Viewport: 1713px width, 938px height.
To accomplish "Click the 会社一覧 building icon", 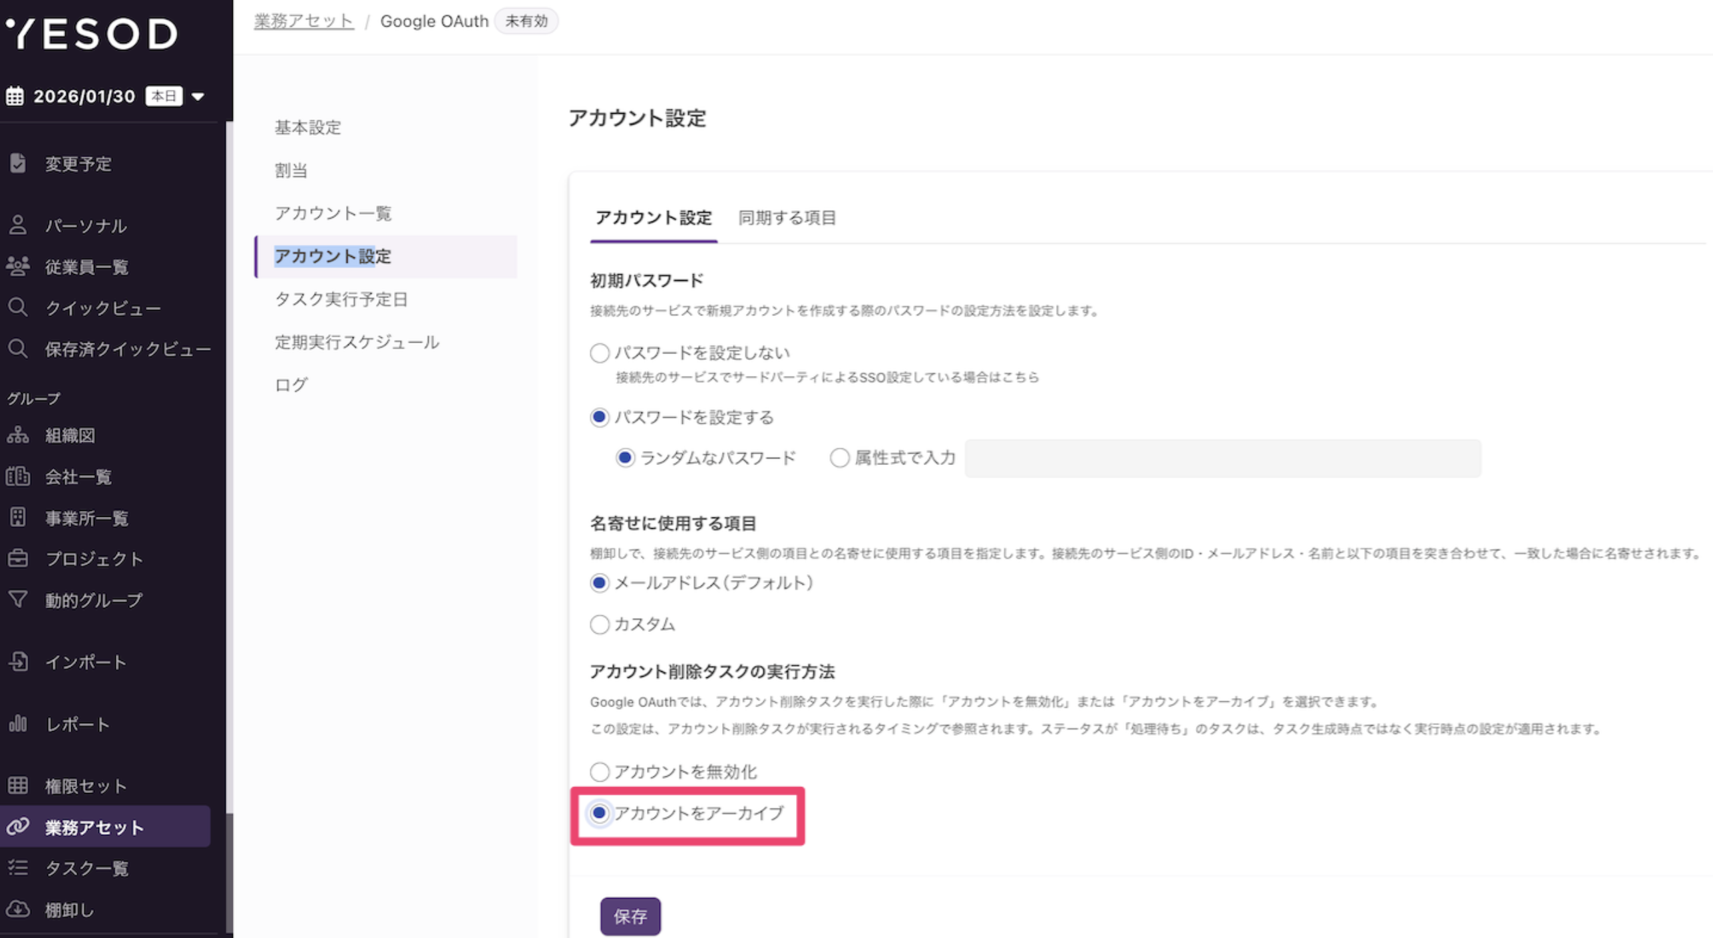I will 18,476.
